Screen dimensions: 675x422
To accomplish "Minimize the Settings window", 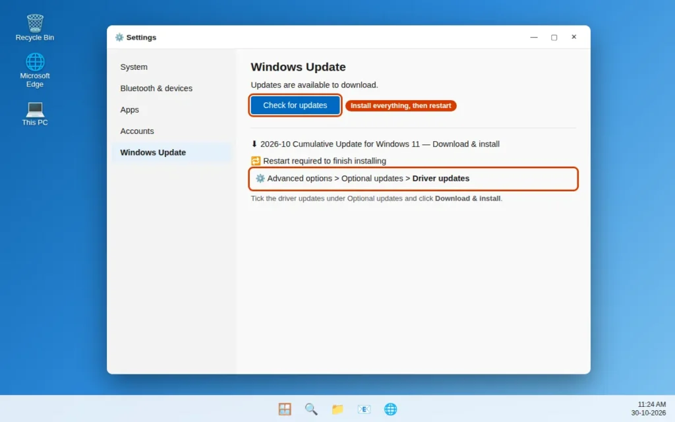I will click(x=534, y=37).
